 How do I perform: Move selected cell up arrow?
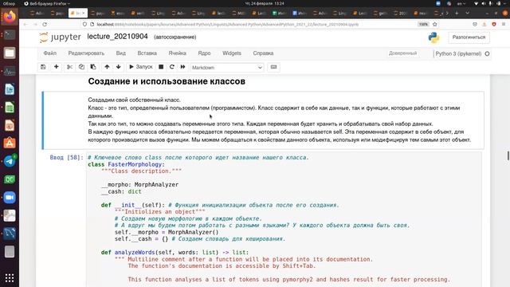pyautogui.click(x=107, y=67)
